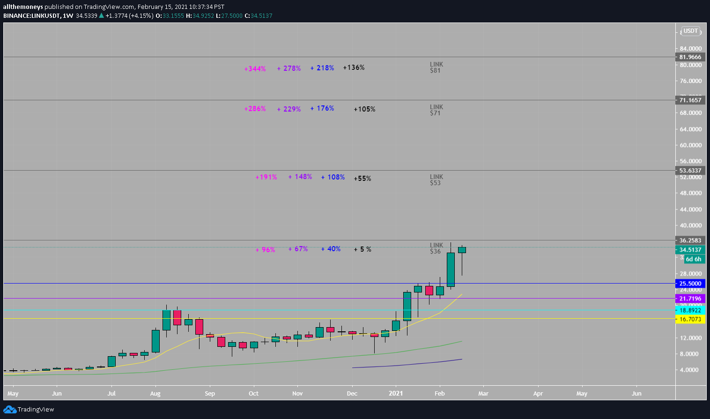Viewport: 710px width, 419px height.
Task: Click the Sep label on time axis
Action: pyautogui.click(x=210, y=393)
